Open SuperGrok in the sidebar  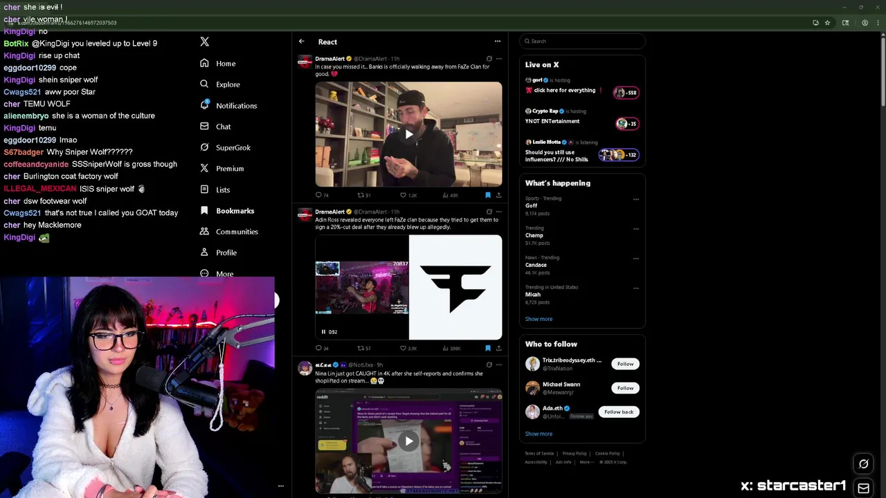(225, 148)
